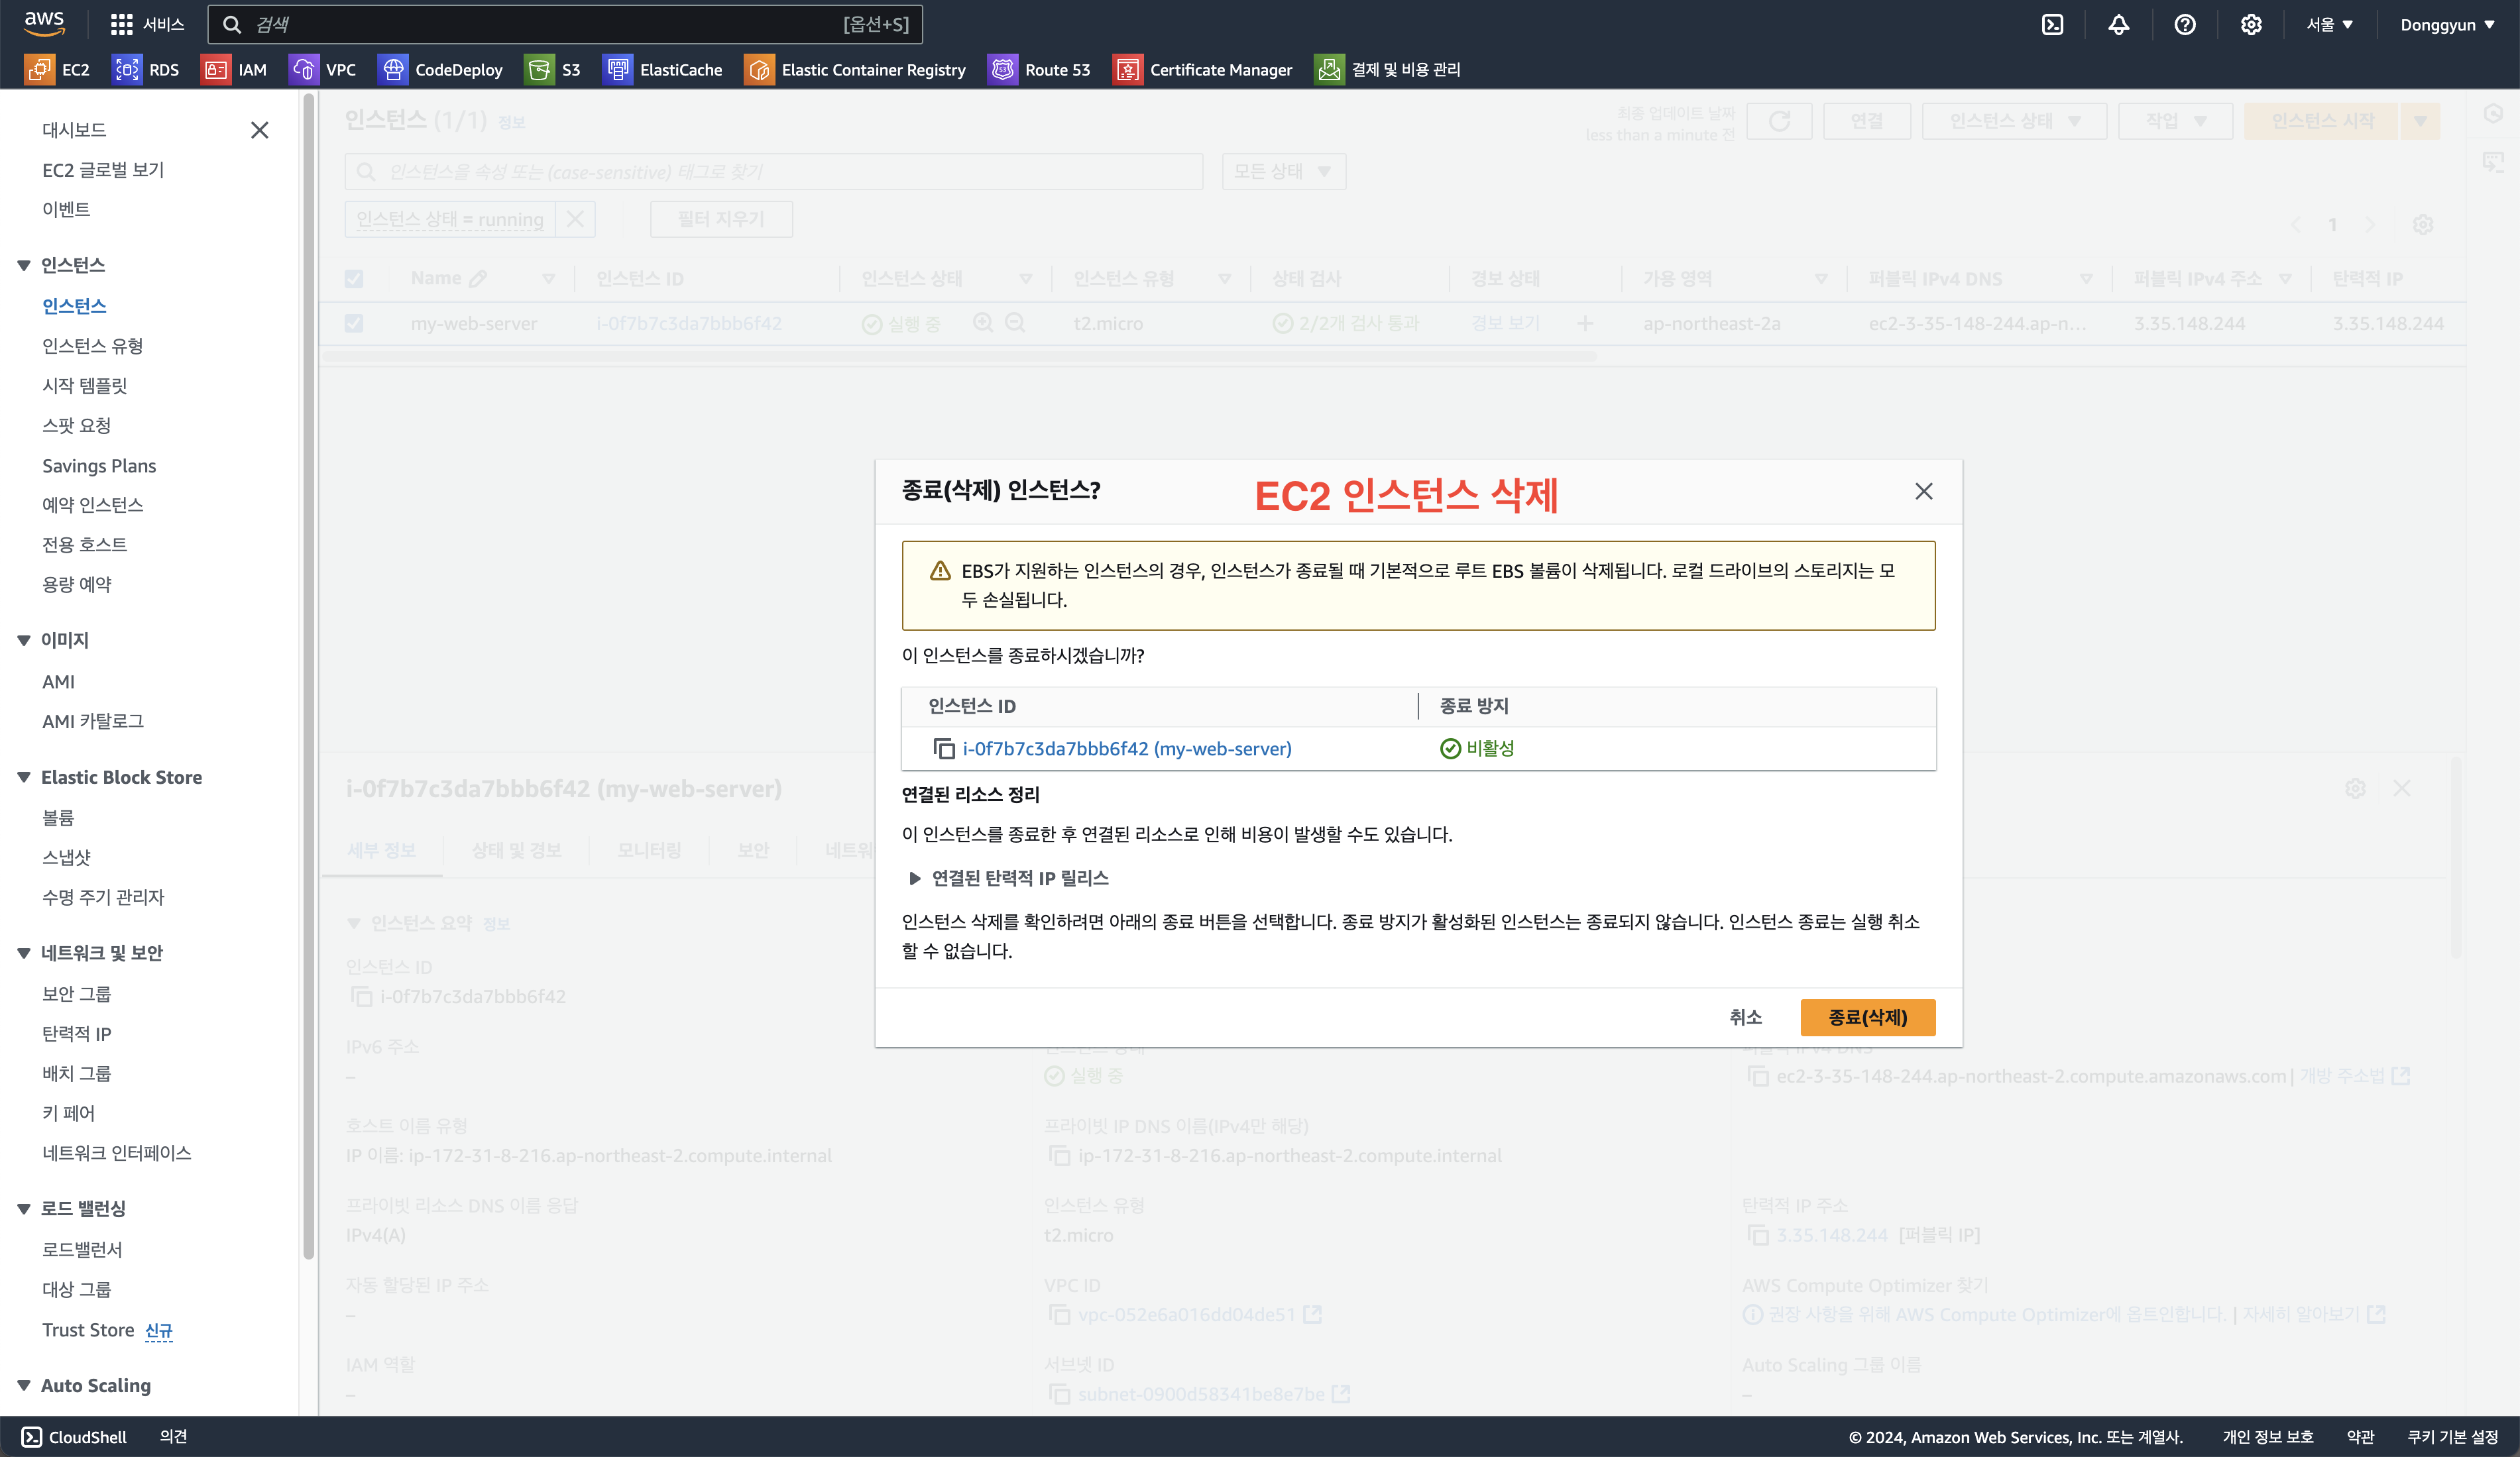Open the EC2 shortcut icon
Image resolution: width=2520 pixels, height=1457 pixels.
click(x=39, y=69)
